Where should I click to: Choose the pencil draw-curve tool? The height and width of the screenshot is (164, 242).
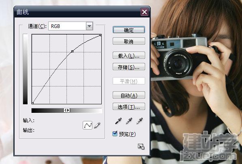pos(97,125)
